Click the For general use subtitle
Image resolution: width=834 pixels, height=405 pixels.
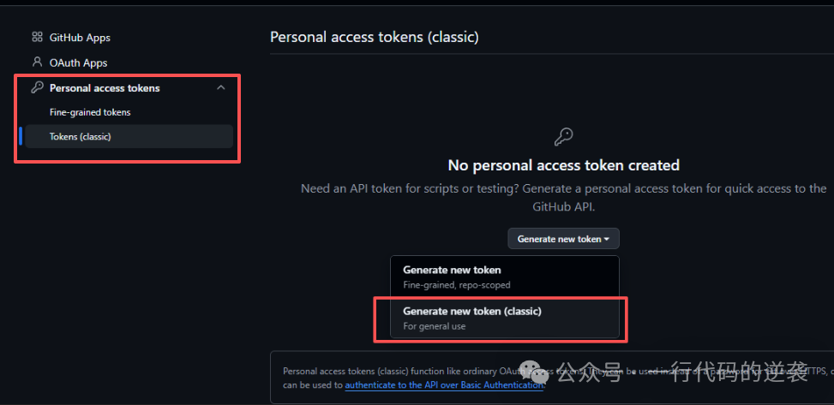(435, 326)
